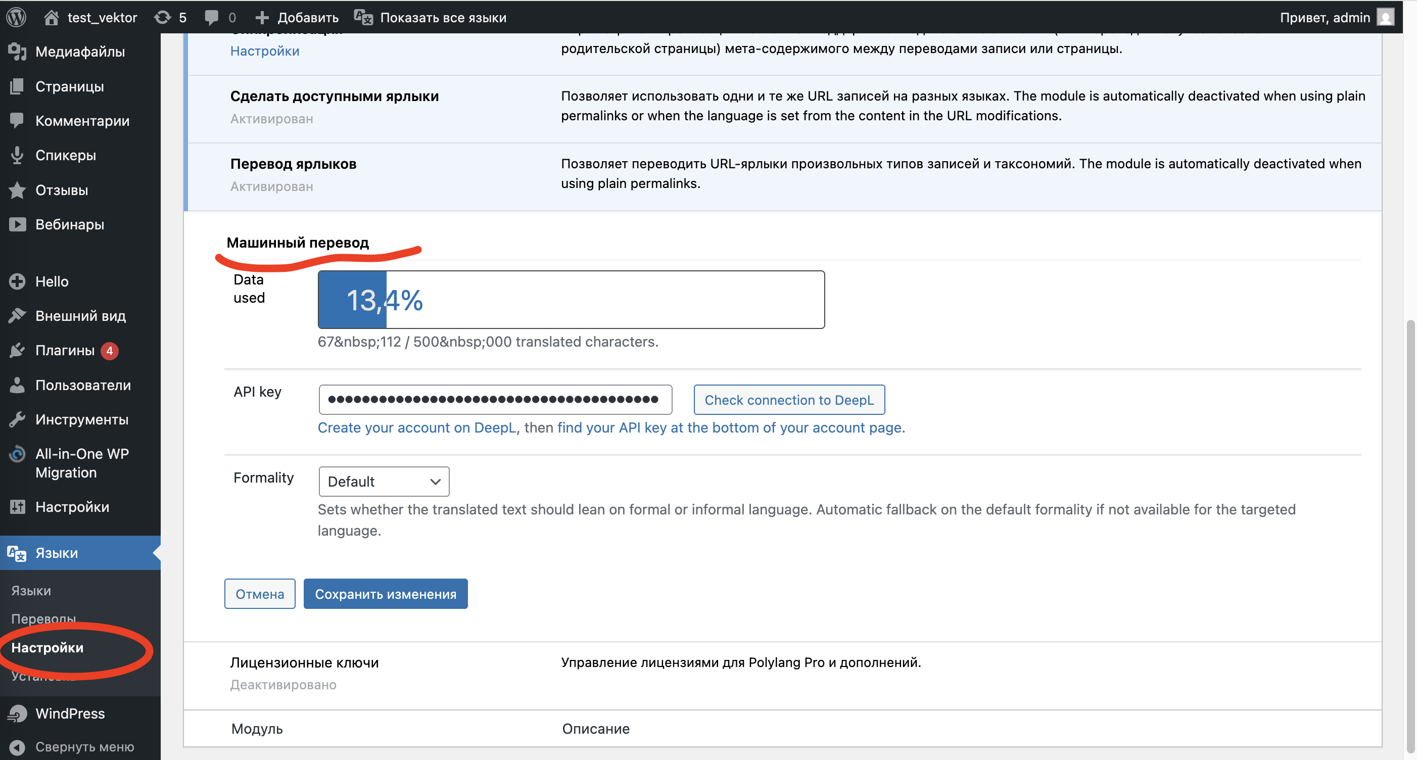Screen dimensions: 1417x760
Task: Expand the Formality Default dropdown
Action: coord(384,481)
